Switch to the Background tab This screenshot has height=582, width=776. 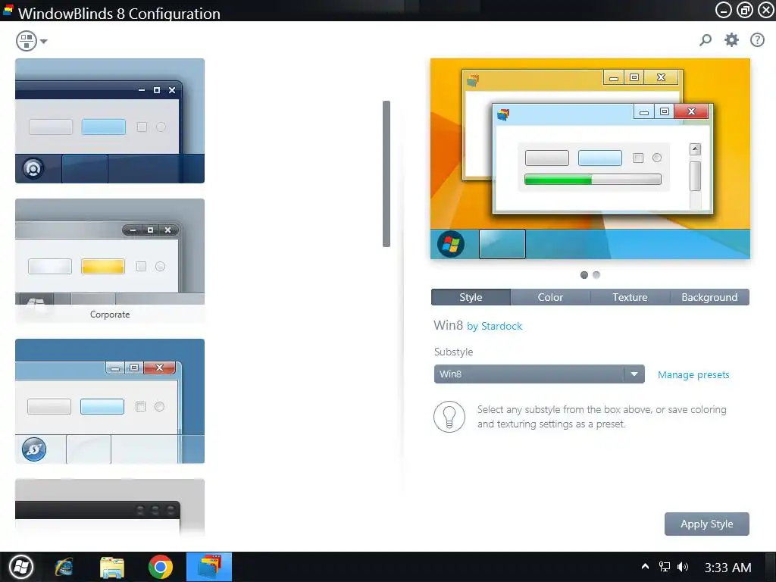click(x=709, y=297)
